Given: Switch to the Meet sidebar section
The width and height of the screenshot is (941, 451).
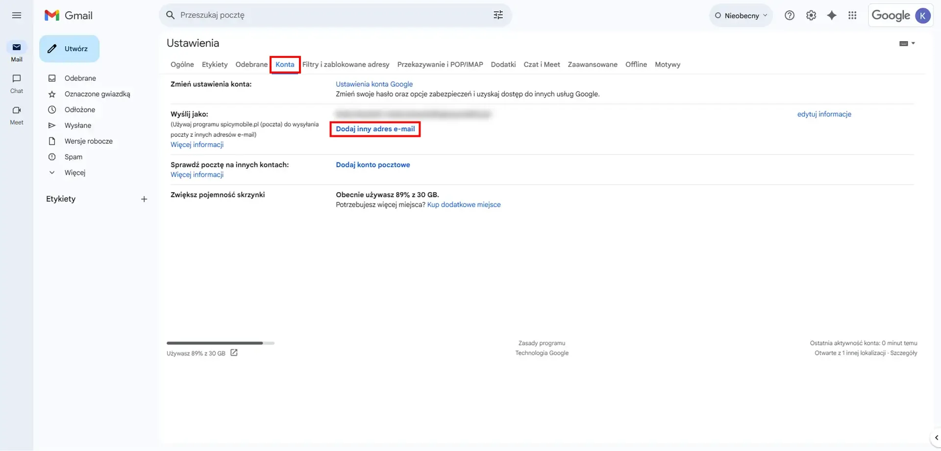Looking at the screenshot, I should point(16,115).
